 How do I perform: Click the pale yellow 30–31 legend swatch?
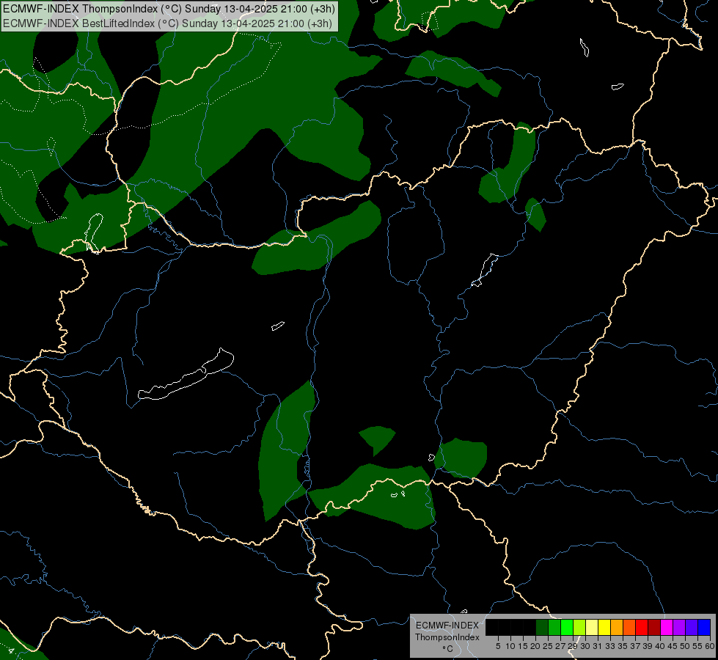point(592,627)
